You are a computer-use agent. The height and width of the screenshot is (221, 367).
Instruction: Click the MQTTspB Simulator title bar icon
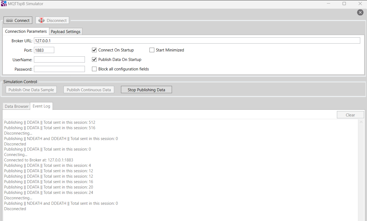pyautogui.click(x=4, y=4)
